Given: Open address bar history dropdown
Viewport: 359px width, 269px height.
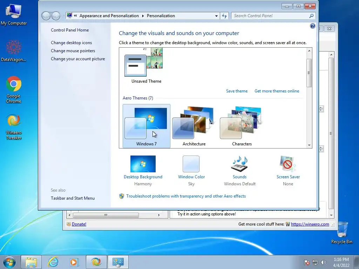Looking at the screenshot, I should pyautogui.click(x=216, y=16).
